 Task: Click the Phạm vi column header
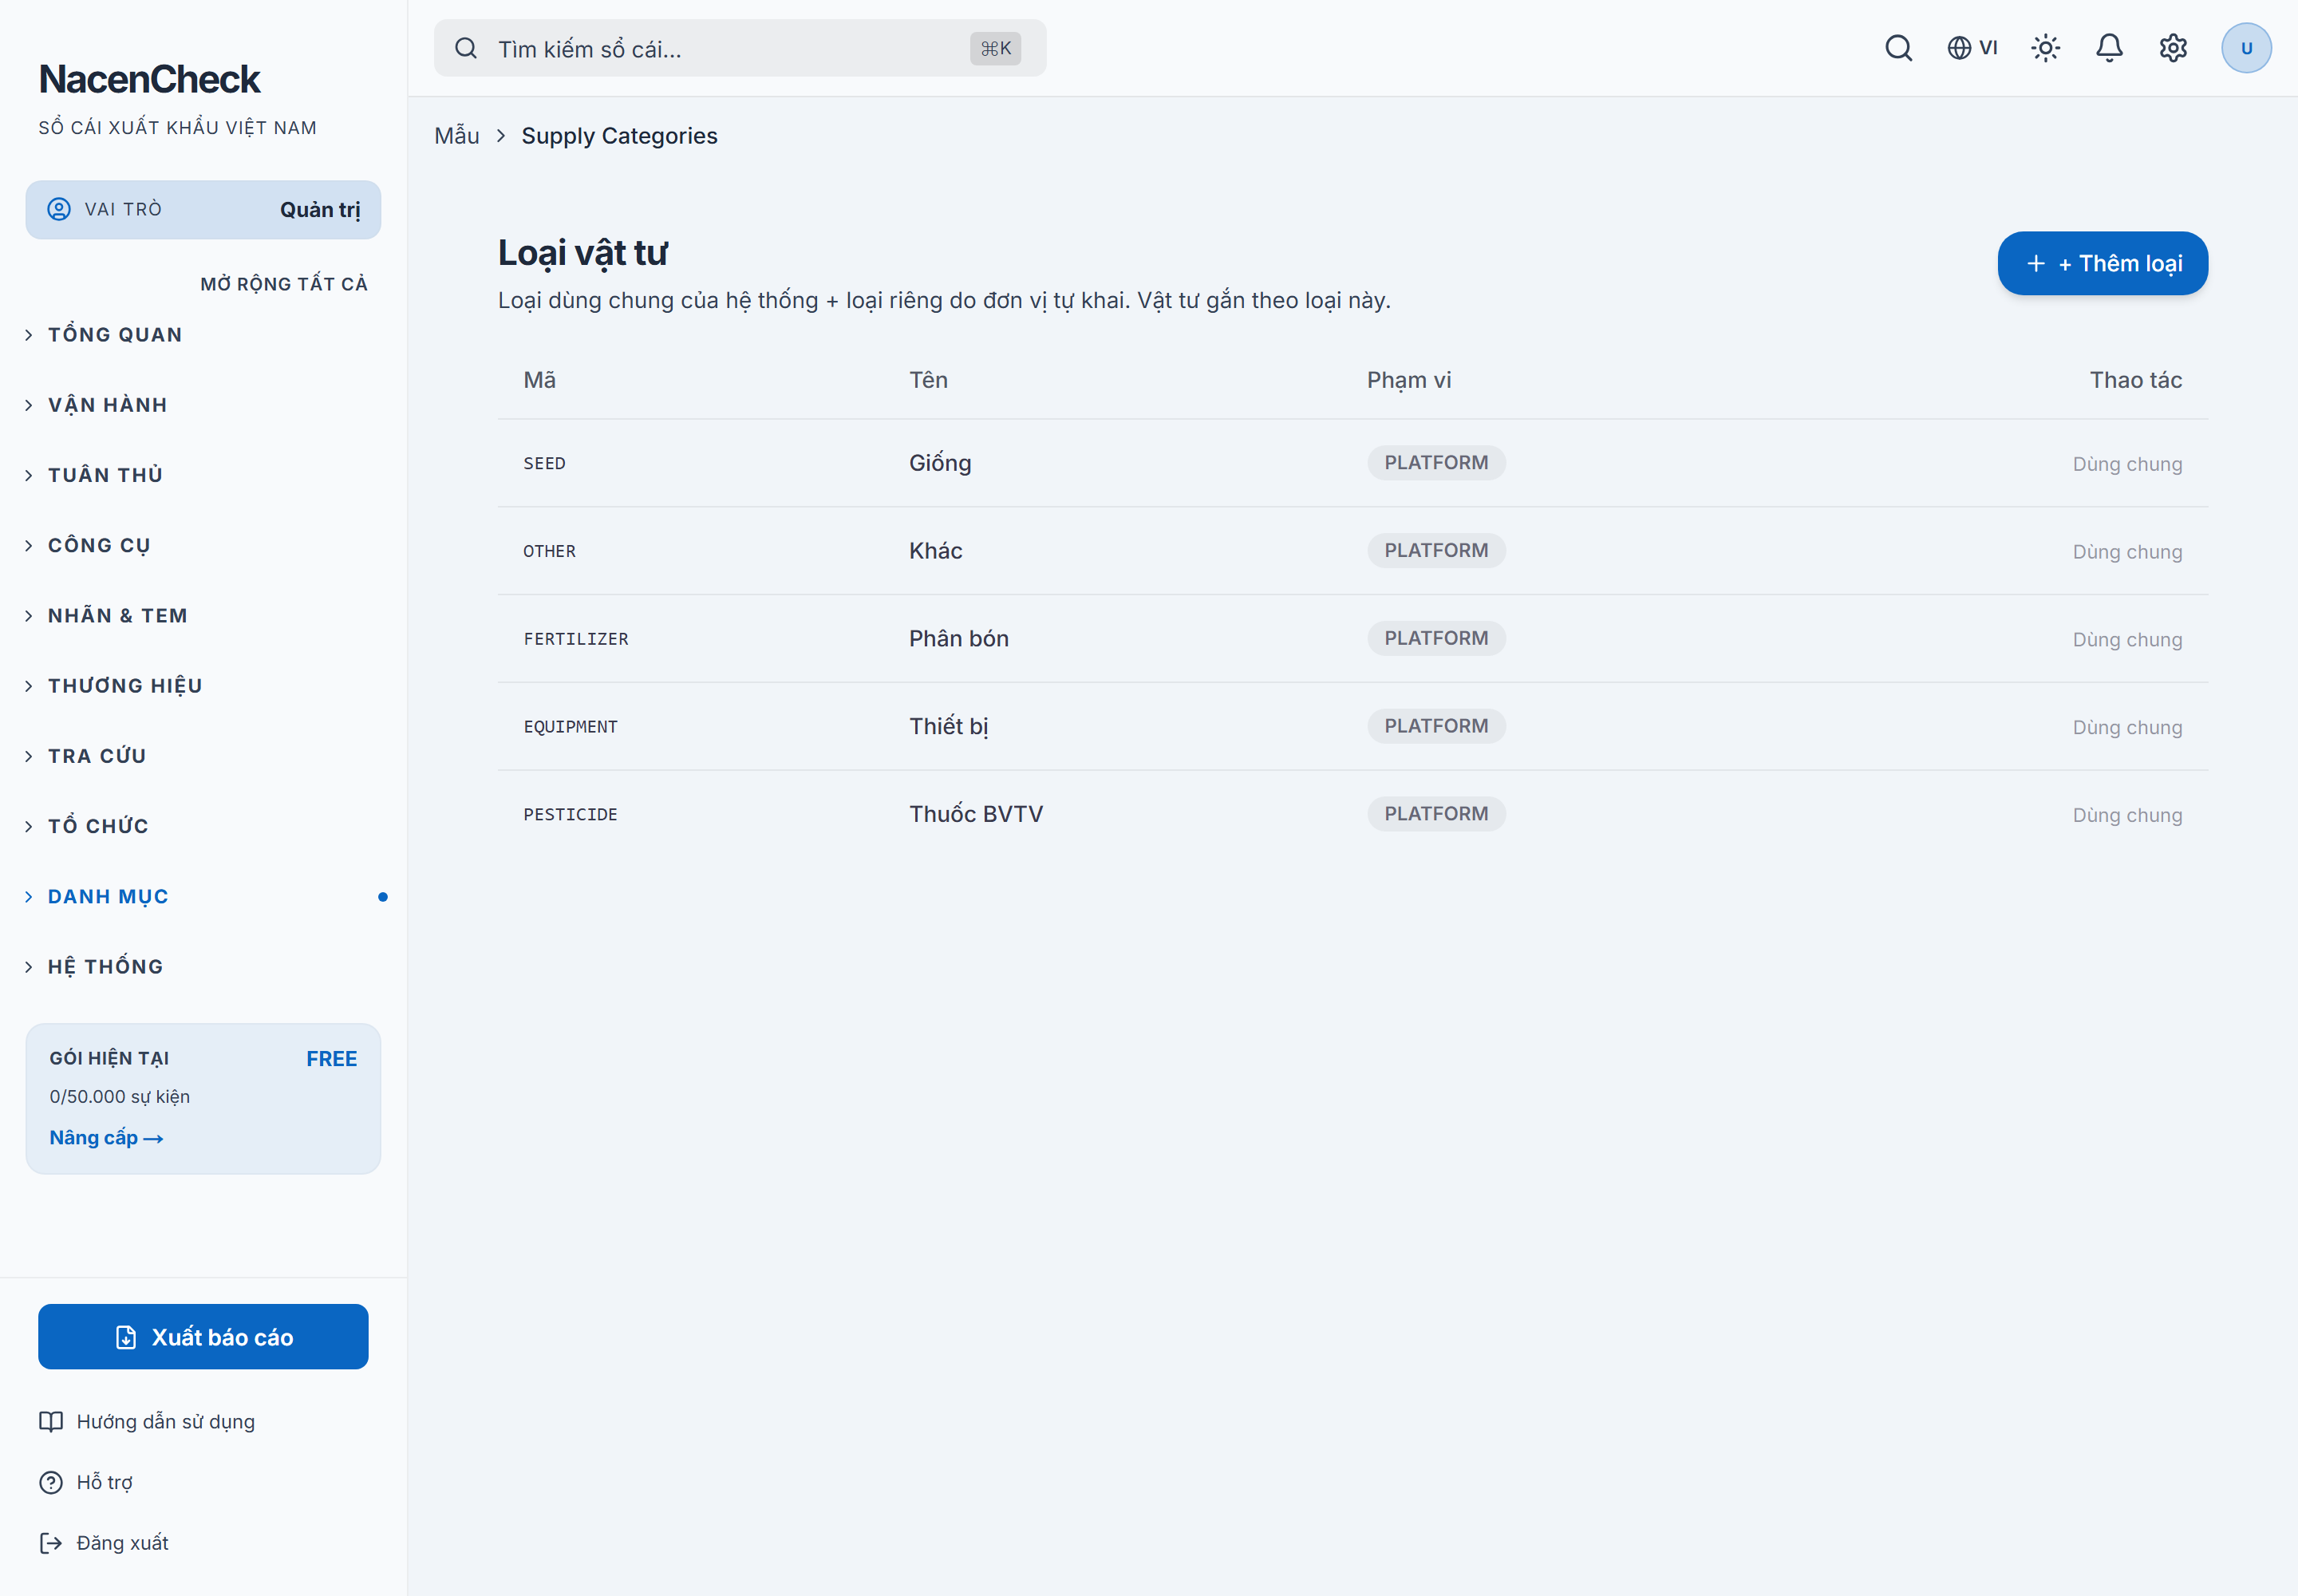coord(1408,380)
